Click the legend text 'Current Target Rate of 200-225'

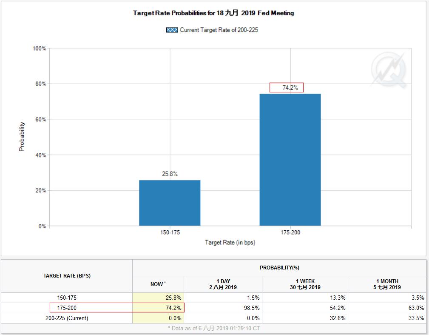(219, 30)
